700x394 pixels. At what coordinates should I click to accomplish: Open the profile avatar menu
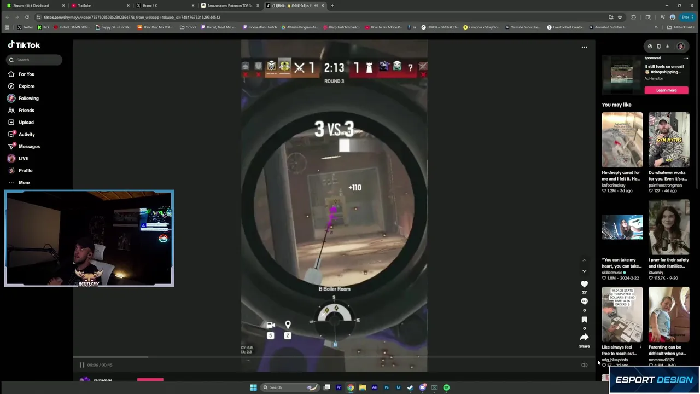coord(681,47)
